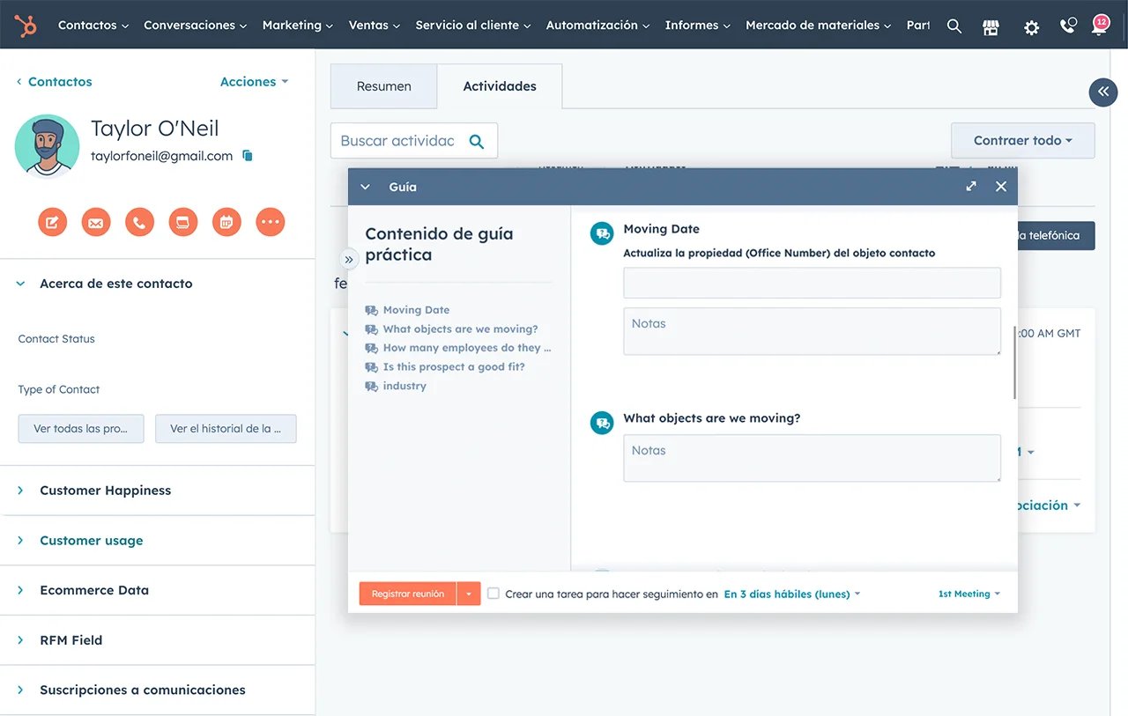Jump to Is this prospect a good fit? in contents
Viewport: 1128px width, 716px height.
[x=454, y=367]
